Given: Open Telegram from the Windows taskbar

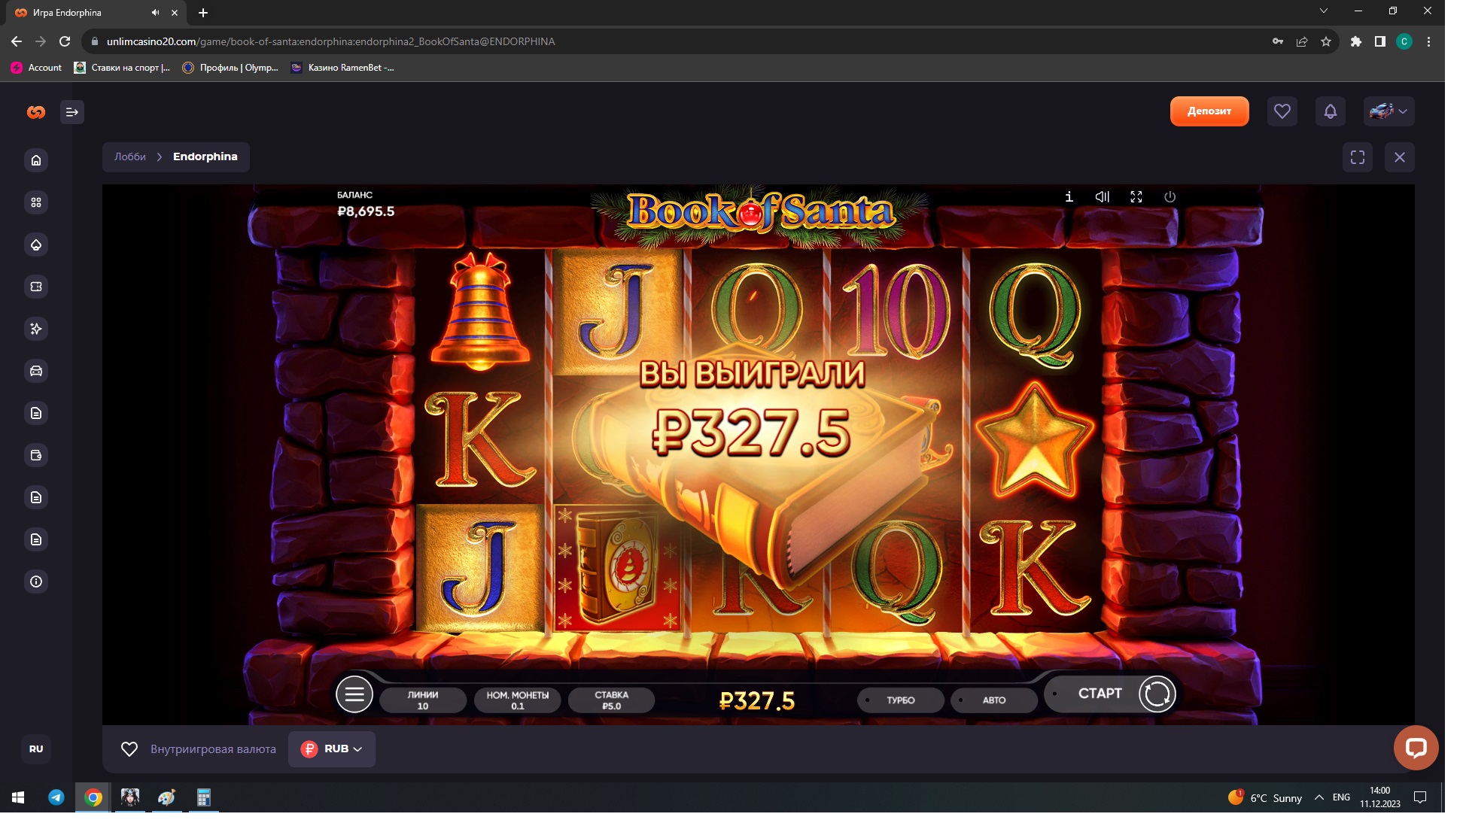Looking at the screenshot, I should 56,797.
